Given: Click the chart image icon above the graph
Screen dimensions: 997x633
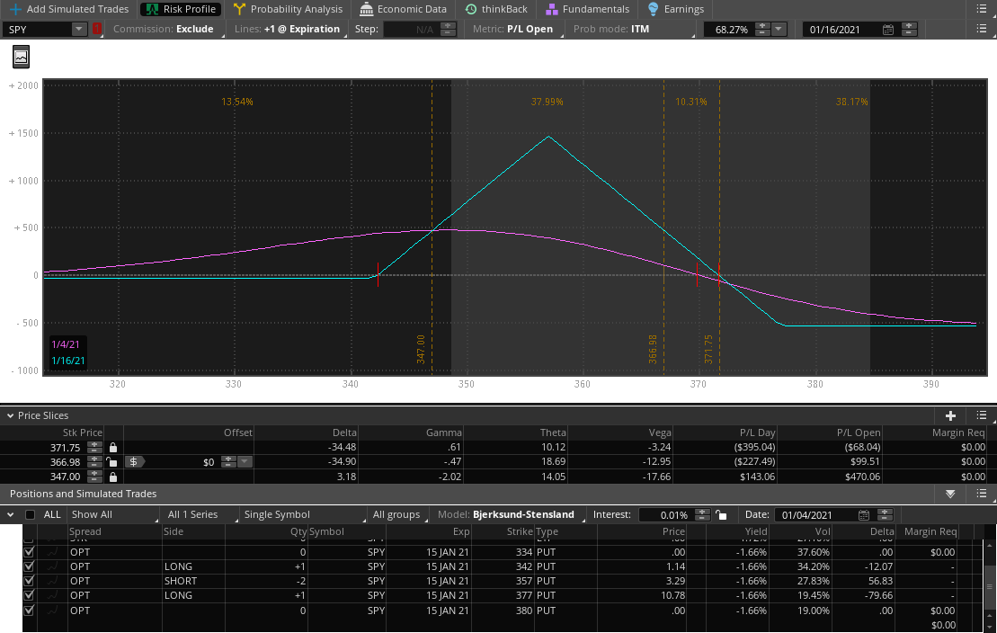Looking at the screenshot, I should click(21, 57).
